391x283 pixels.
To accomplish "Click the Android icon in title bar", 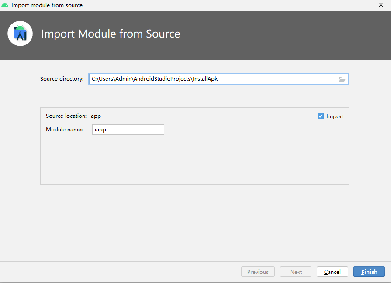I will pyautogui.click(x=5, y=5).
